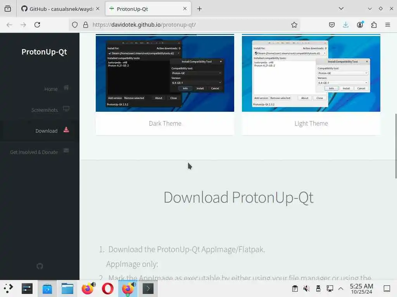The width and height of the screenshot is (397, 297).
Task: Click the ProtonUp-Qt sidebar title
Action: [x=44, y=52]
